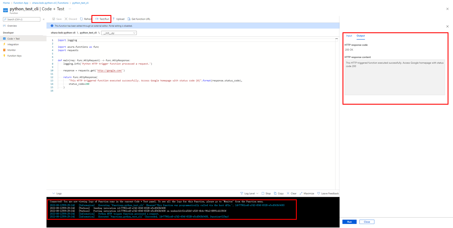This screenshot has height=228, width=453.
Task: Go to Function App breadcrumb link
Action: pyautogui.click(x=21, y=3)
